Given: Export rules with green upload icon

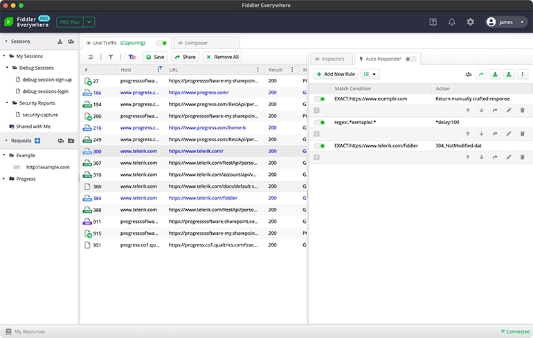Looking at the screenshot, I should coord(509,74).
